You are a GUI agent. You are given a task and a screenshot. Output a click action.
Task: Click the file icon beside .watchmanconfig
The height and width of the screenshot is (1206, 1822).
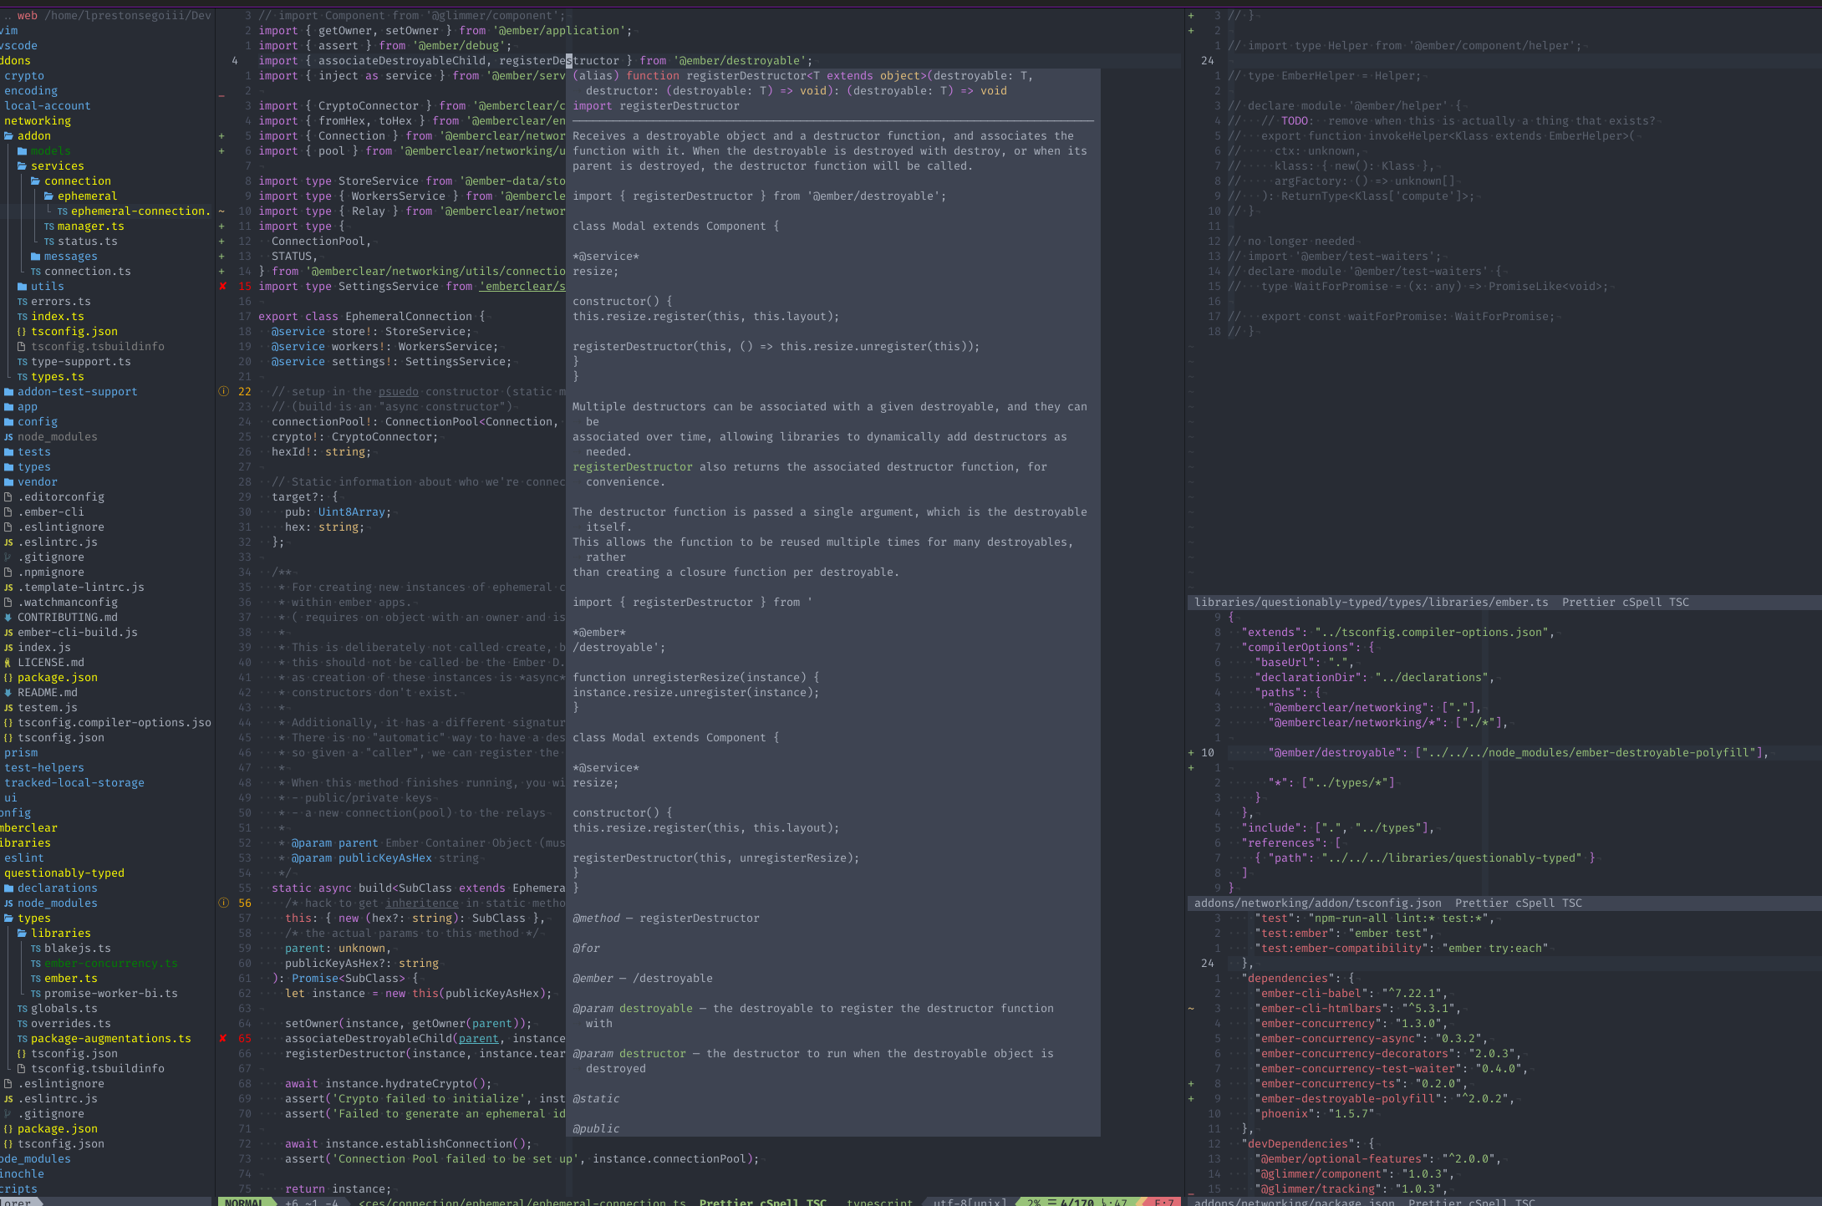(8, 603)
